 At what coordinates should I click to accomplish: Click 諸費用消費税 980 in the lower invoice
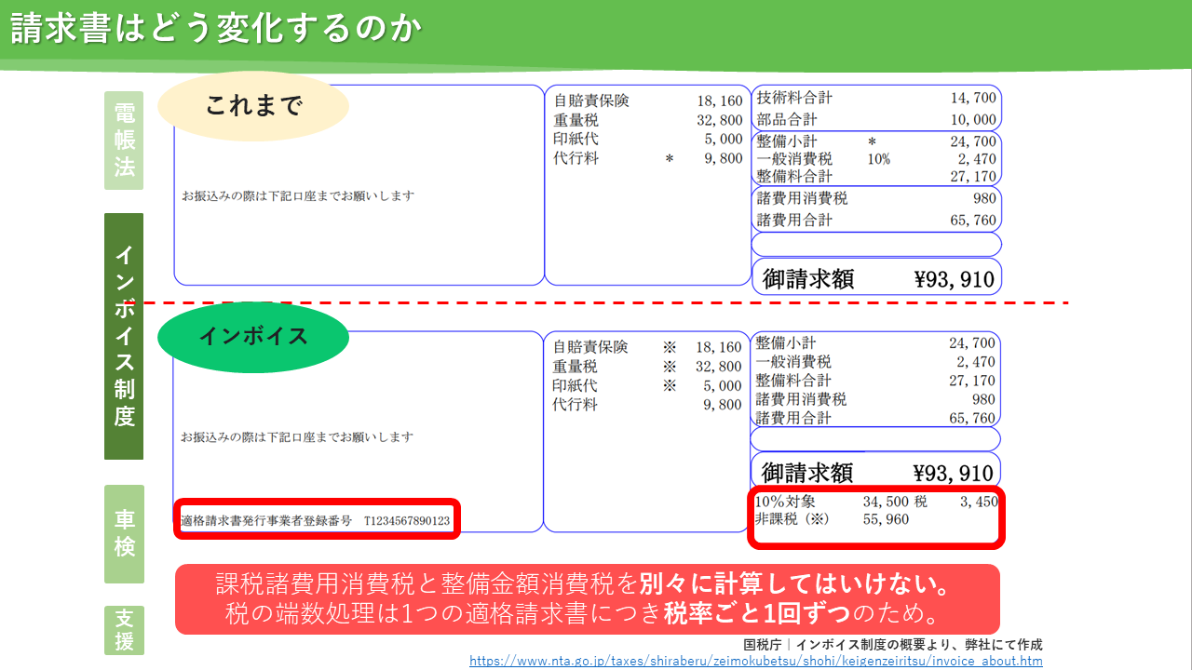pyautogui.click(x=876, y=399)
